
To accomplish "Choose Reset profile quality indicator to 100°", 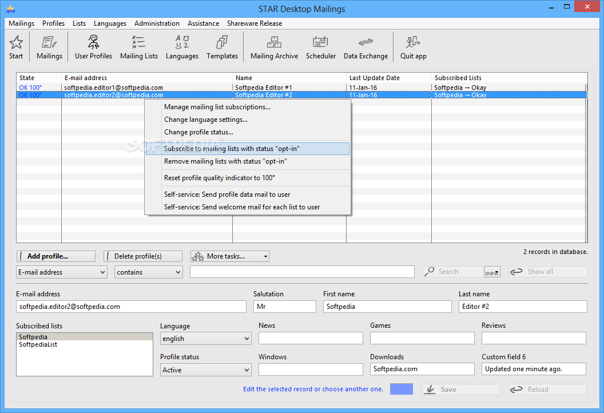I will pos(247,178).
